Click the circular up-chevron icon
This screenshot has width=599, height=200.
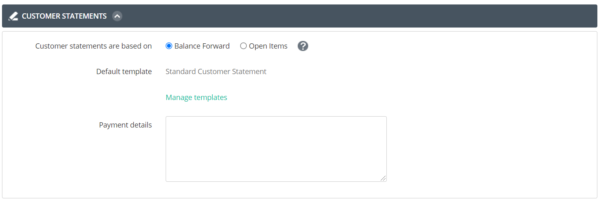tap(117, 16)
